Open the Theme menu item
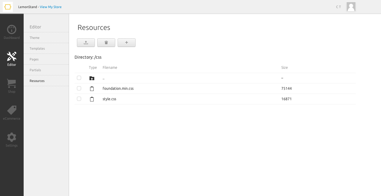Screen dimensions: 381x196 click(x=34, y=38)
